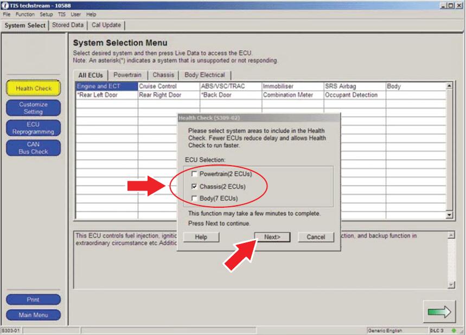This screenshot has height=335, width=466.
Task: Click Help in Health Check dialog
Action: [201, 237]
